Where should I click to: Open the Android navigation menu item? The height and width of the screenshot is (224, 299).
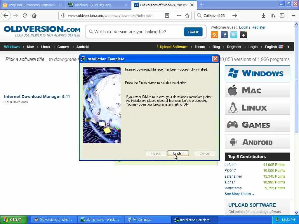tap(83, 47)
